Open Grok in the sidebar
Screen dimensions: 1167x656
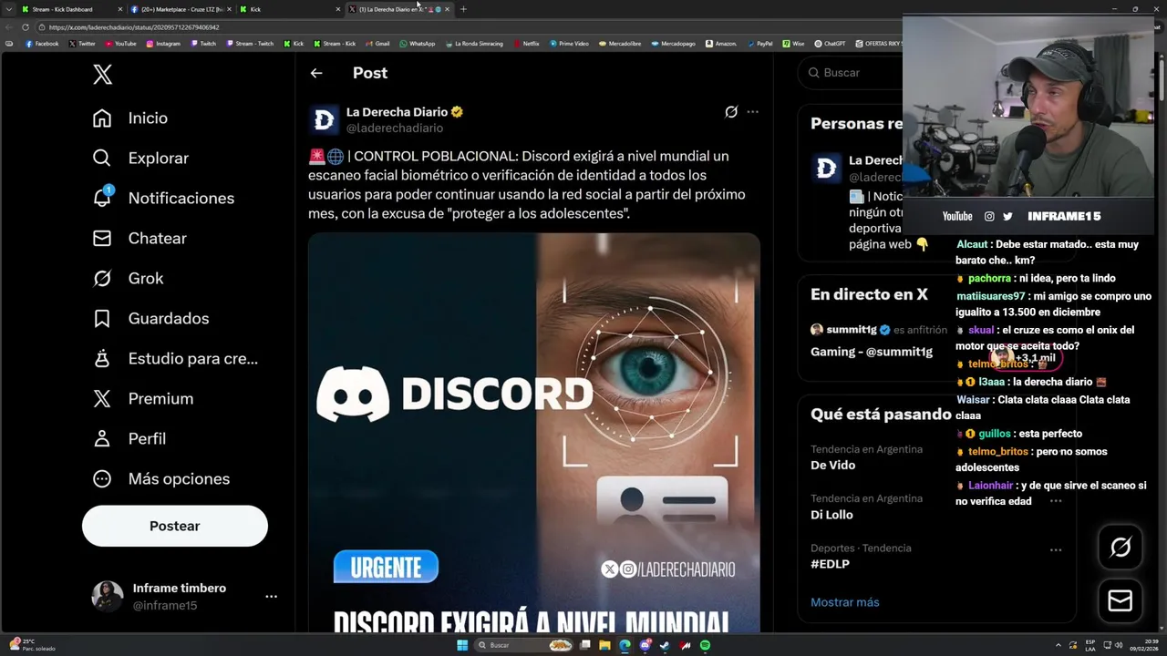[x=128, y=279]
